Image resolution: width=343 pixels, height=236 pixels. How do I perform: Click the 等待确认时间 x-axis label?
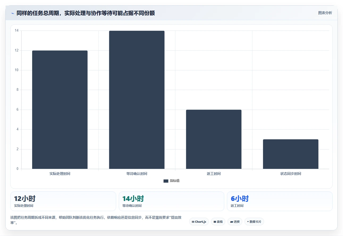click(x=137, y=174)
